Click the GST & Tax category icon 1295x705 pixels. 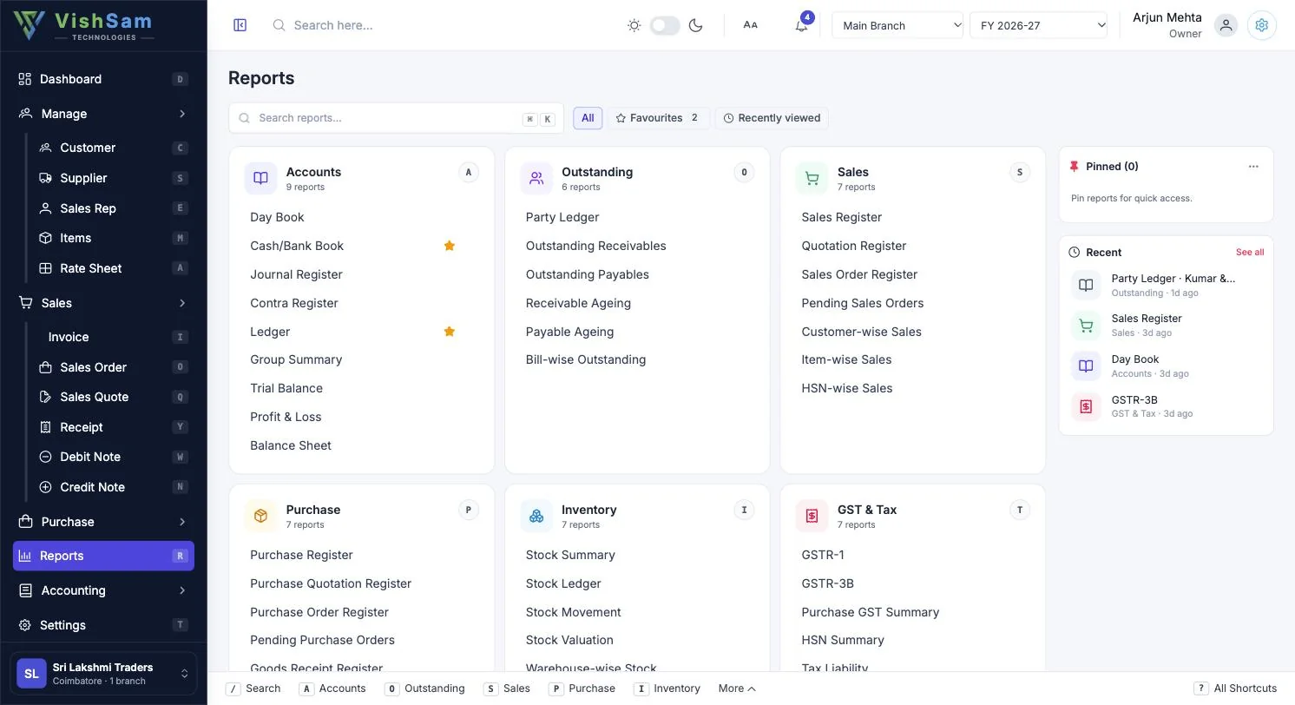point(812,516)
